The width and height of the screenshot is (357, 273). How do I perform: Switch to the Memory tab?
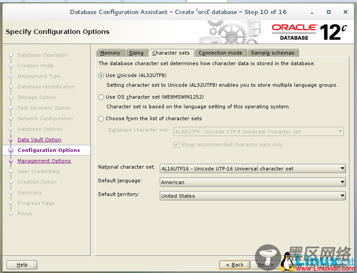[110, 53]
